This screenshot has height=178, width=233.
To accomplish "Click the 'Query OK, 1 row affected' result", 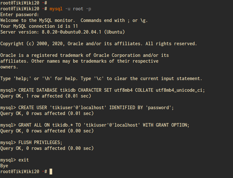I will pos(45,96).
